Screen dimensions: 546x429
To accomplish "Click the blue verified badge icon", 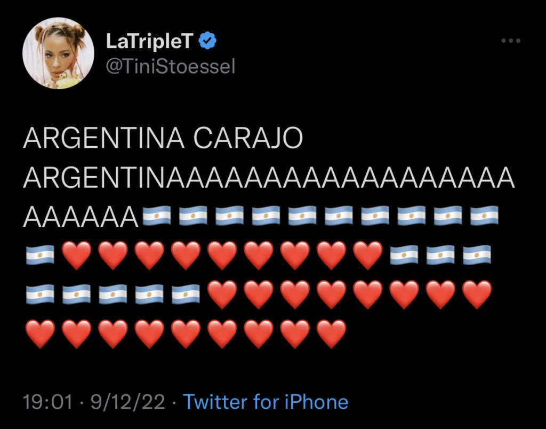I will (207, 41).
